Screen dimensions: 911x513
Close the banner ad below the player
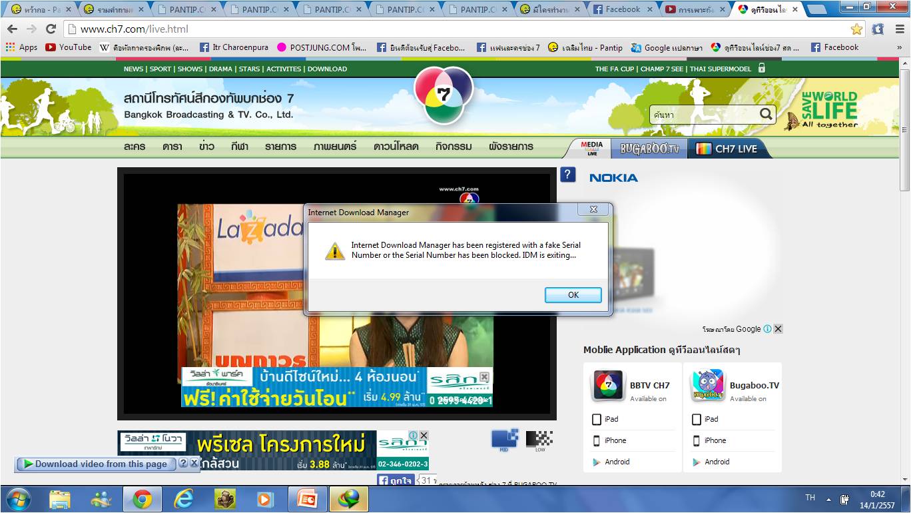click(424, 435)
